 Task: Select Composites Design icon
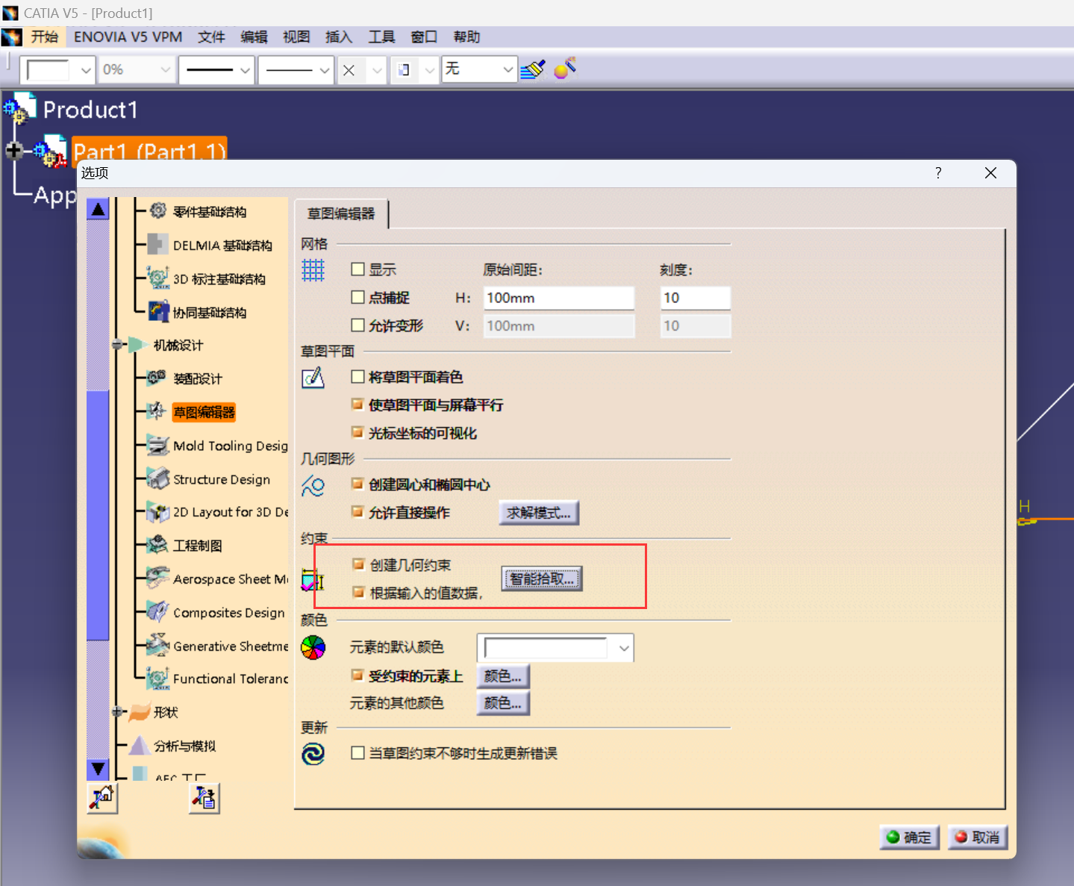point(157,612)
